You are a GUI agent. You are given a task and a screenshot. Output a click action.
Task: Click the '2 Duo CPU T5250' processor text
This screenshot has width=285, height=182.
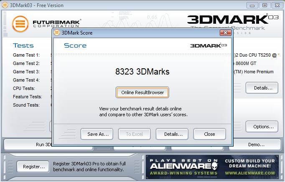(253, 55)
